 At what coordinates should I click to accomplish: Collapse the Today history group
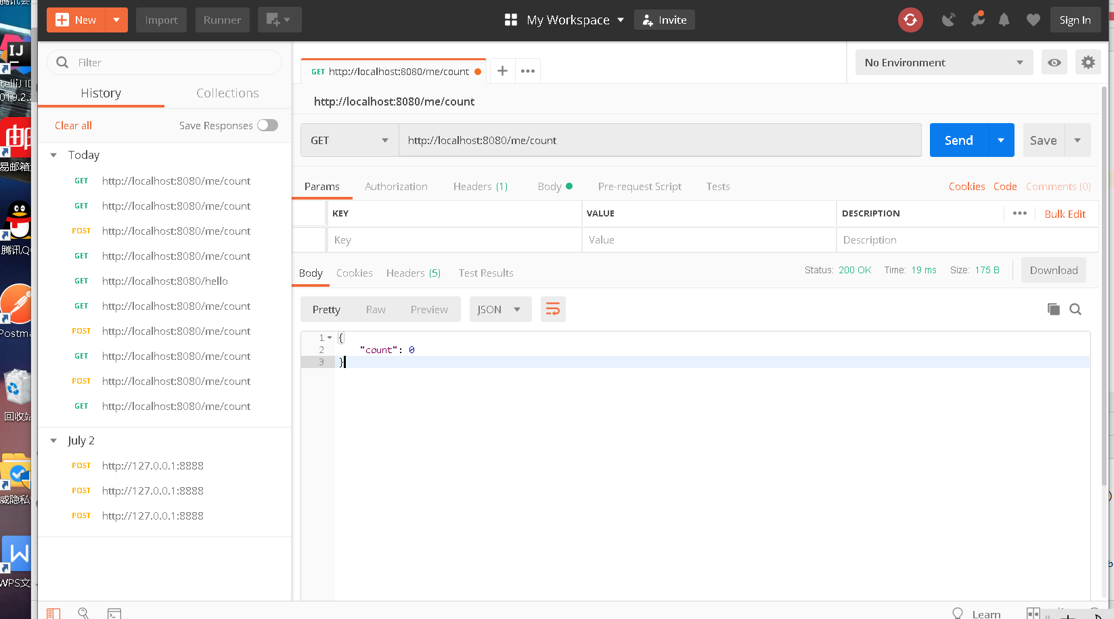click(54, 154)
